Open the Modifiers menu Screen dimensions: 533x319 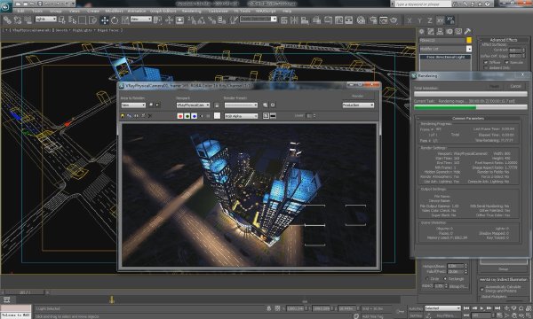coord(114,11)
